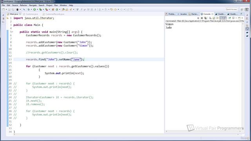
Task: Switch to the CustomerRecords.java editor tab
Action: [53, 14]
